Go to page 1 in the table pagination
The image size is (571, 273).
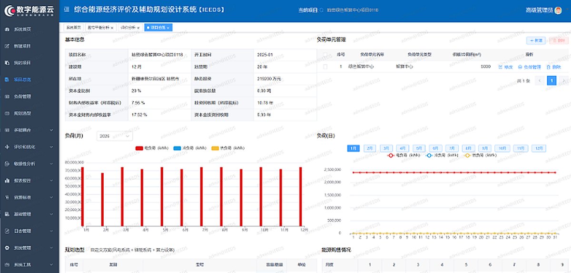(x=551, y=81)
